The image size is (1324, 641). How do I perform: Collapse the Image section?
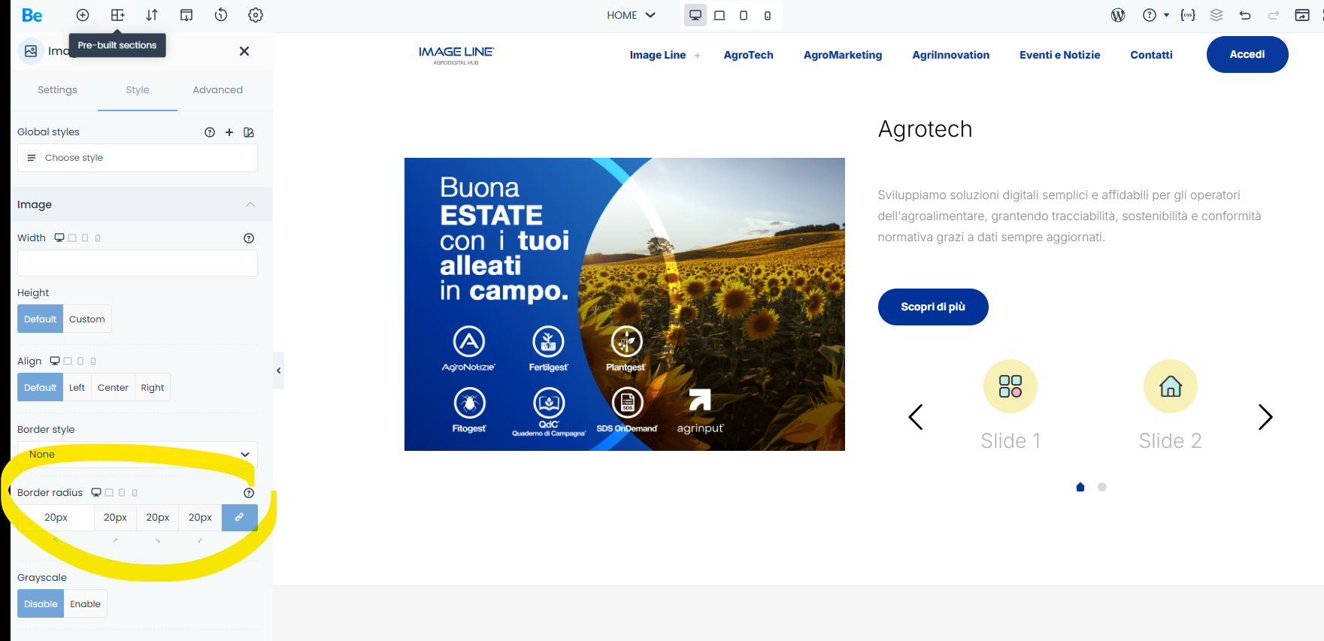[250, 204]
